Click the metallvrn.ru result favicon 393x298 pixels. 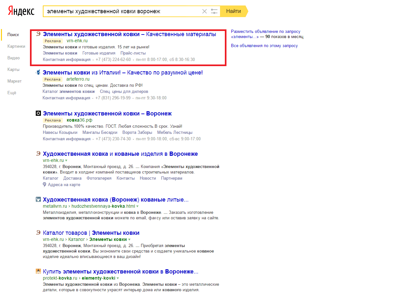coord(38,200)
